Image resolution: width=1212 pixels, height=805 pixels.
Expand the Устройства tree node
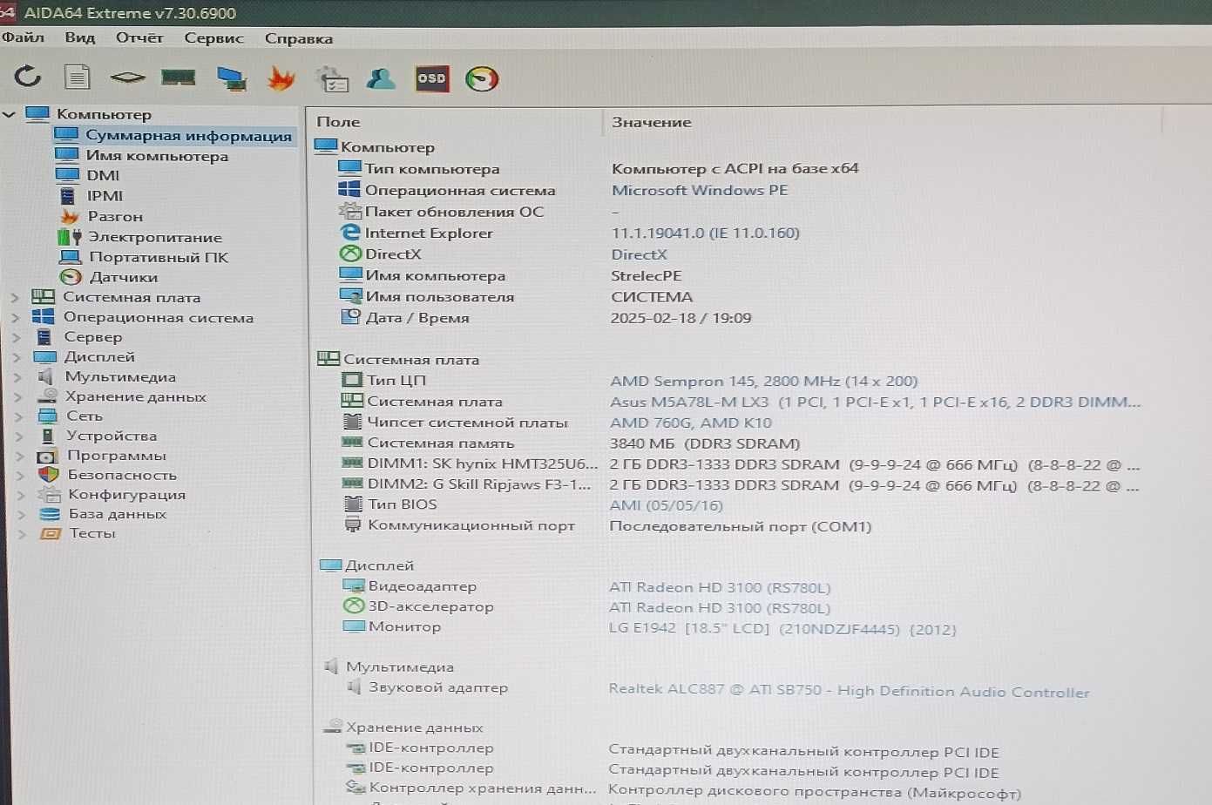(20, 436)
